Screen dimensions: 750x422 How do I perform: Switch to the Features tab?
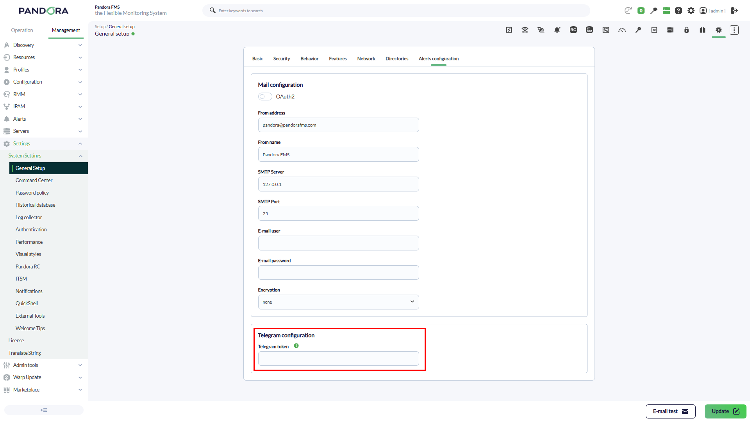tap(338, 59)
